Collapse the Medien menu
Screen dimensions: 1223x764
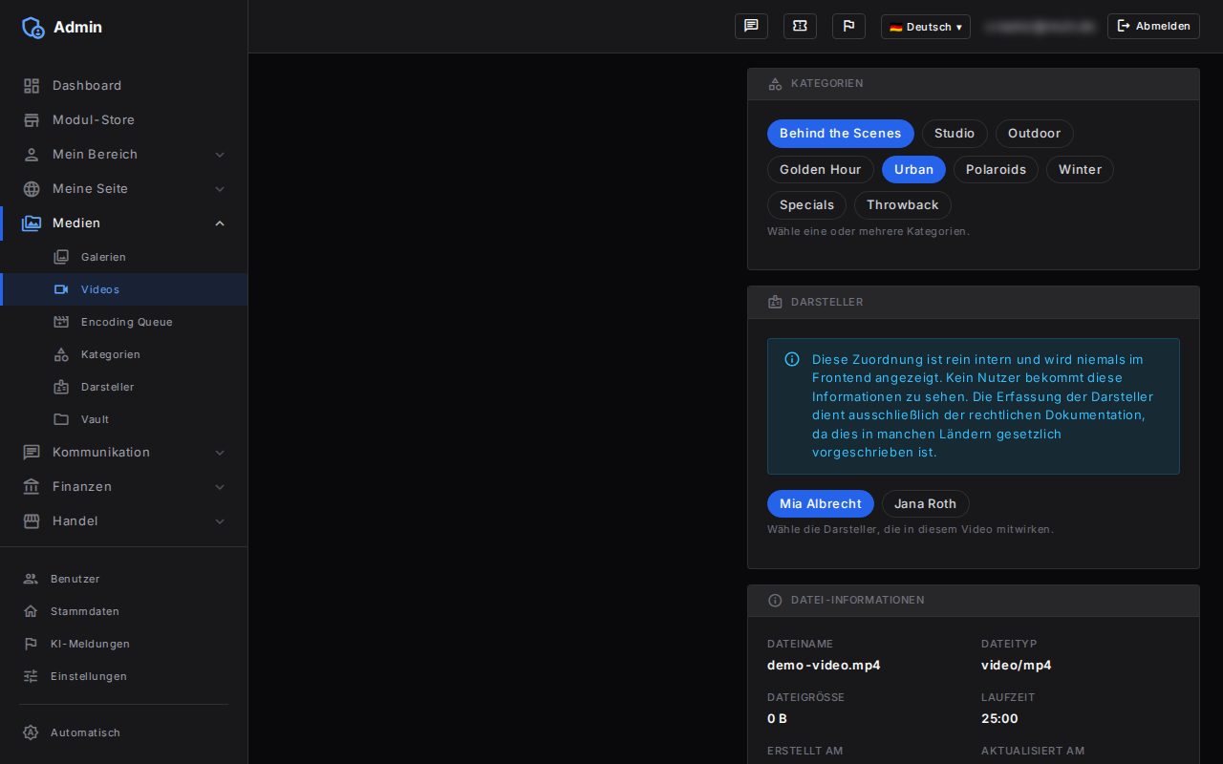124,223
